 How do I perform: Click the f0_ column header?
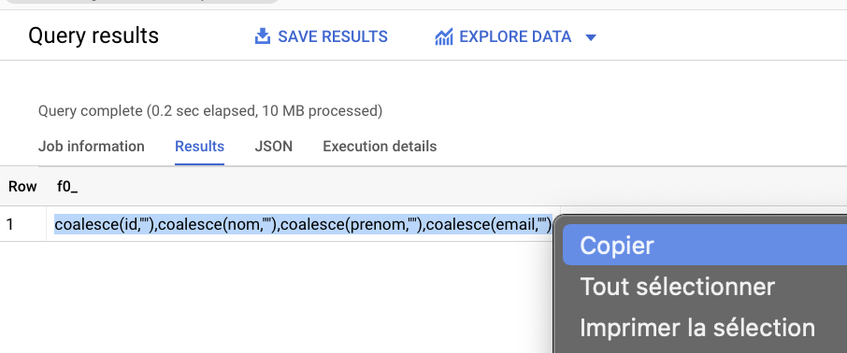coord(68,187)
